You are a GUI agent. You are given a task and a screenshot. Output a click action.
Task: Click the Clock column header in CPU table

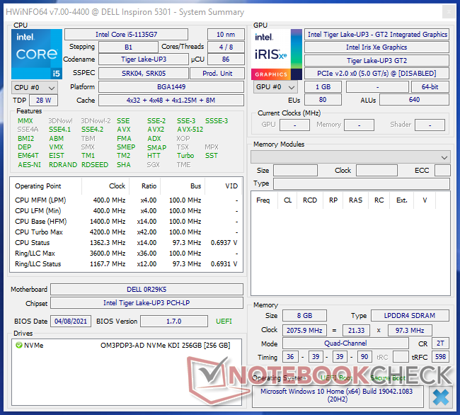117,186
